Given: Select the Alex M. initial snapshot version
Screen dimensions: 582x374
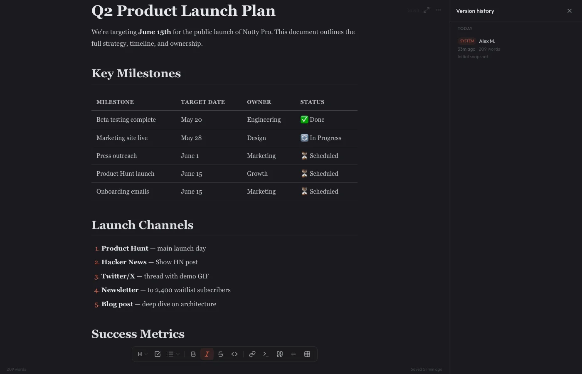Looking at the screenshot, I should pos(515,49).
